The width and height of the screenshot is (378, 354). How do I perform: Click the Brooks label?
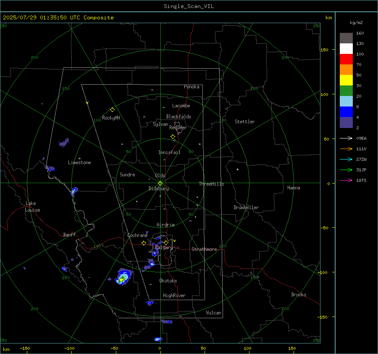(x=299, y=295)
